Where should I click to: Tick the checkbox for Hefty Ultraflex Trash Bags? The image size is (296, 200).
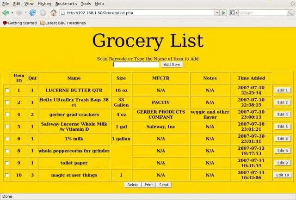(x=7, y=103)
